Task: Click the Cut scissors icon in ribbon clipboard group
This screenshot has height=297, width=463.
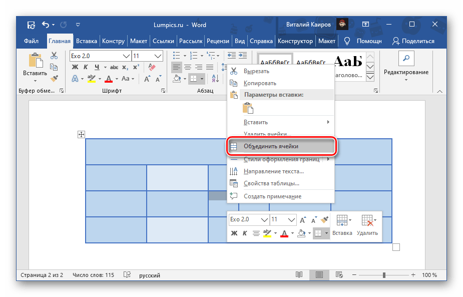Action: [55, 56]
